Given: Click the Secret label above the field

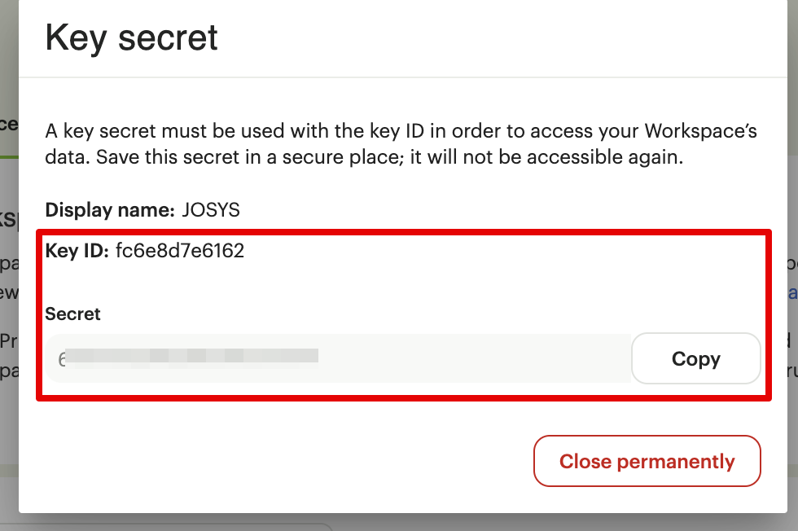Looking at the screenshot, I should click(72, 314).
